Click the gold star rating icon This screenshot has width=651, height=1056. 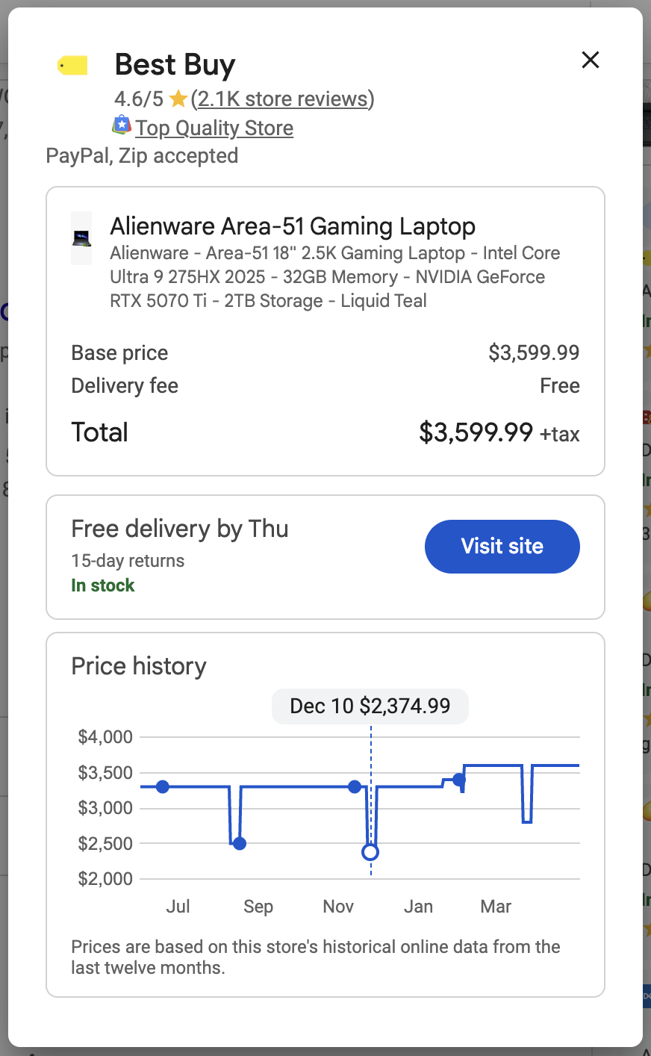[178, 99]
